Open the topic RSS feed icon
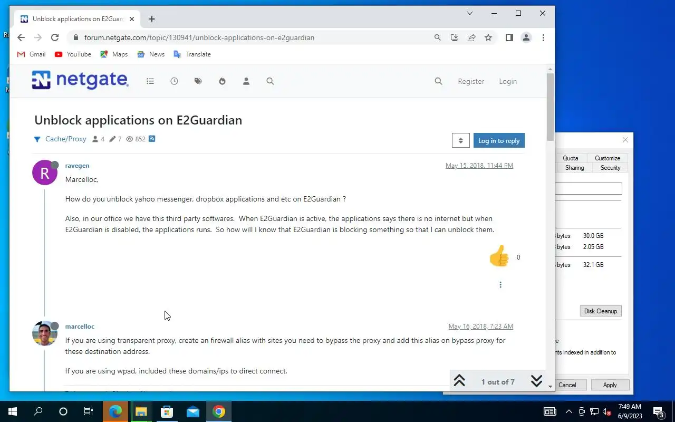This screenshot has width=675, height=422. pyautogui.click(x=152, y=139)
